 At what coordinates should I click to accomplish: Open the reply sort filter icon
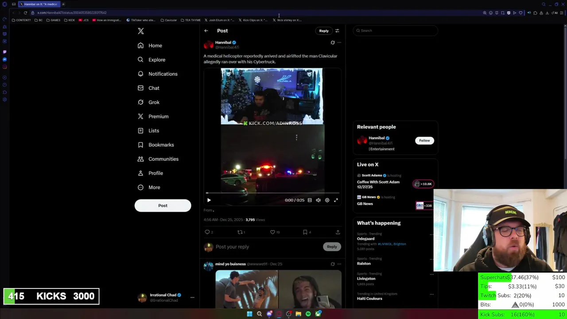[337, 31]
